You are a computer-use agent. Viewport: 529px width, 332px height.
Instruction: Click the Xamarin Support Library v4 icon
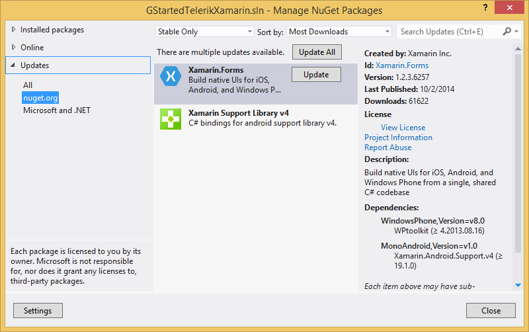tap(171, 119)
